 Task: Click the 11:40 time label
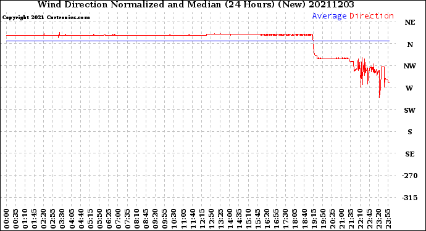click(193, 219)
